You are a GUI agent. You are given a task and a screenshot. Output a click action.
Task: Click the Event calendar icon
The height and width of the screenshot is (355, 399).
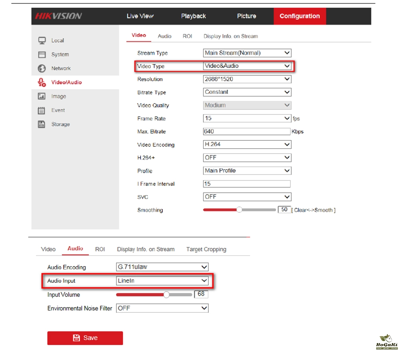point(41,110)
